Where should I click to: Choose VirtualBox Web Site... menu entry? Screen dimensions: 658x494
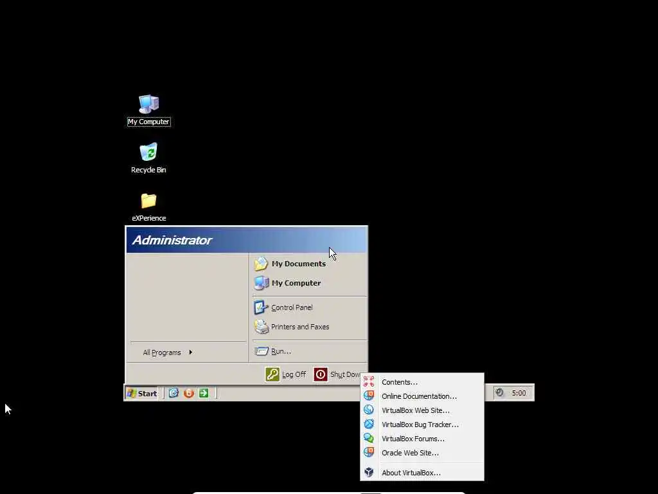pyautogui.click(x=422, y=410)
